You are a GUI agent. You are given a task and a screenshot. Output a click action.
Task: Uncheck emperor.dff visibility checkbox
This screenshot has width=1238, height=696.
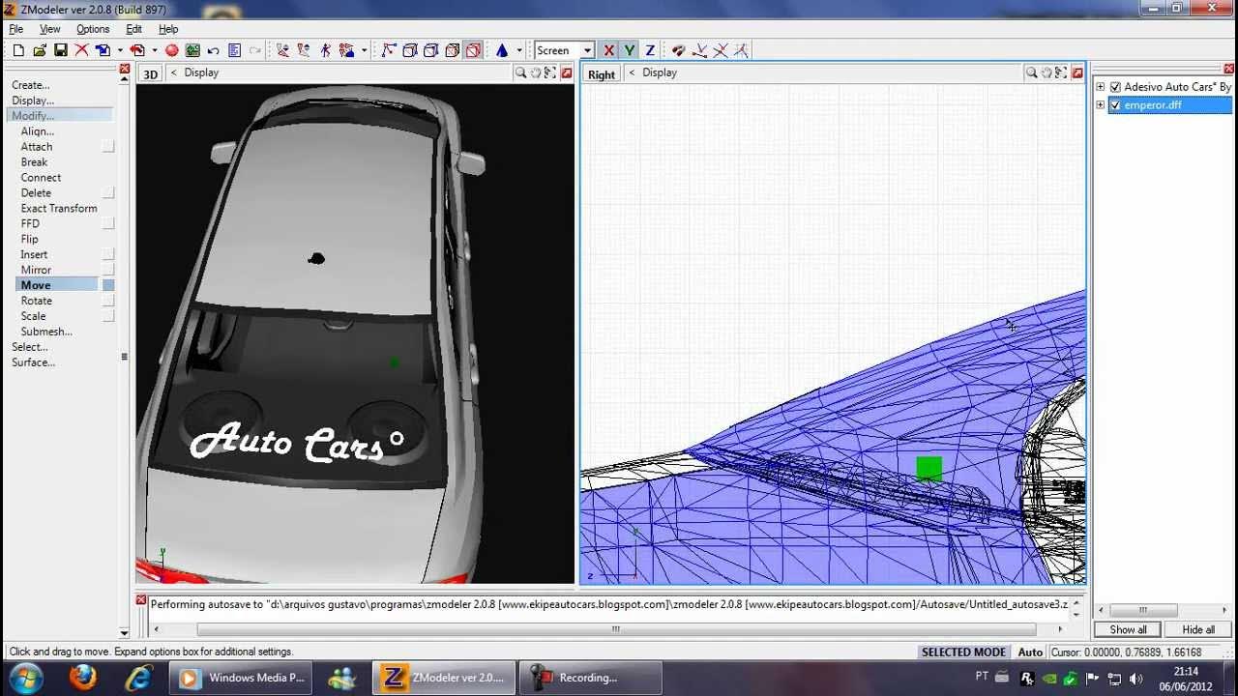(x=1115, y=105)
